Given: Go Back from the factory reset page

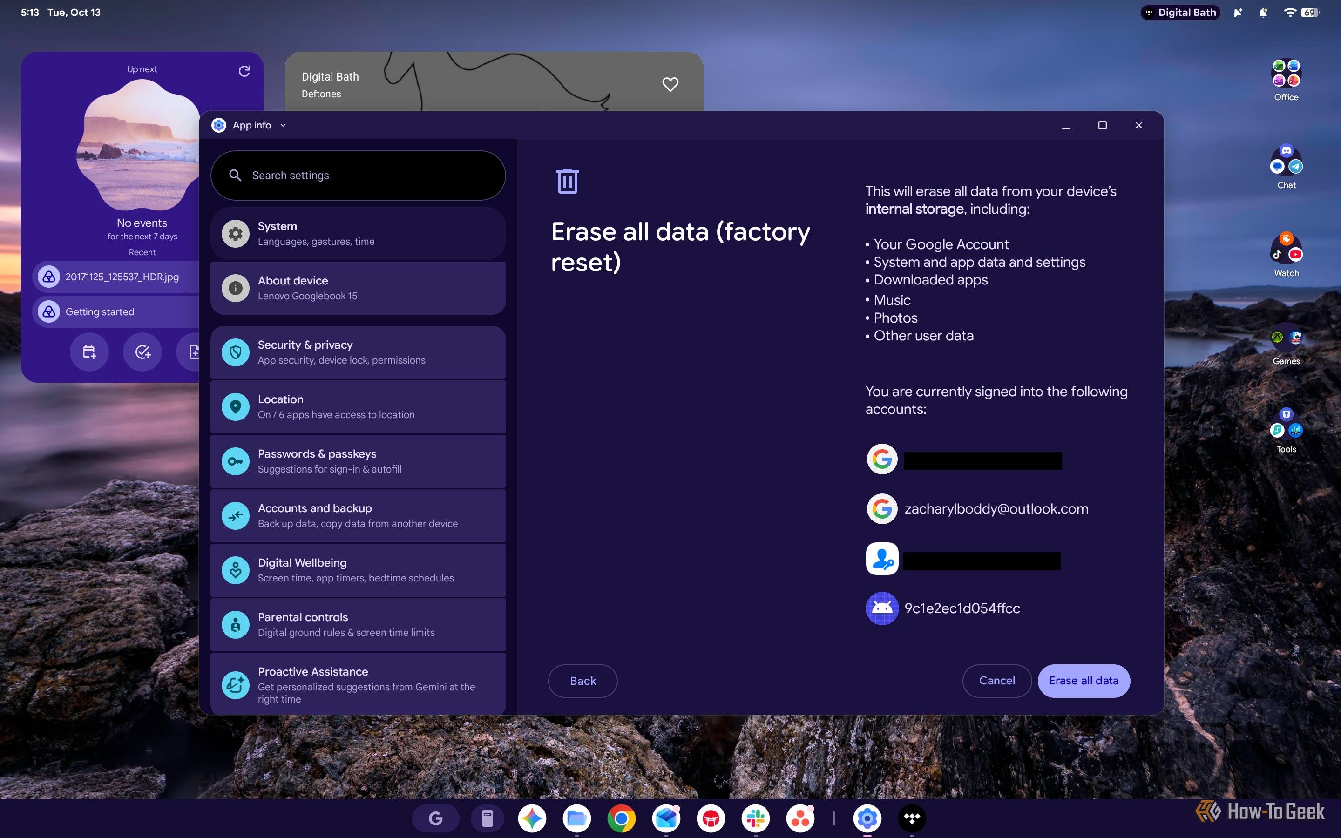Looking at the screenshot, I should 582,681.
